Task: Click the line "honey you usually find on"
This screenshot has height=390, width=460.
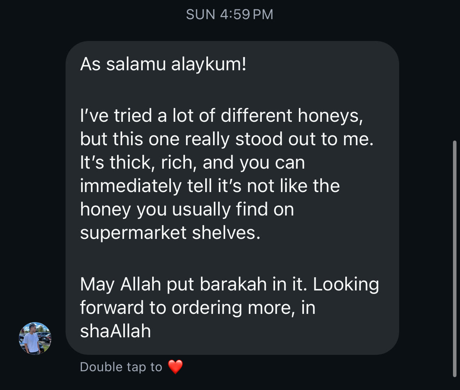Action: pyautogui.click(x=187, y=210)
